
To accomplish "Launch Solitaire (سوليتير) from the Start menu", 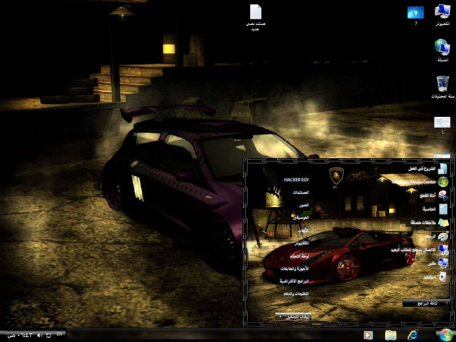I will [x=429, y=277].
